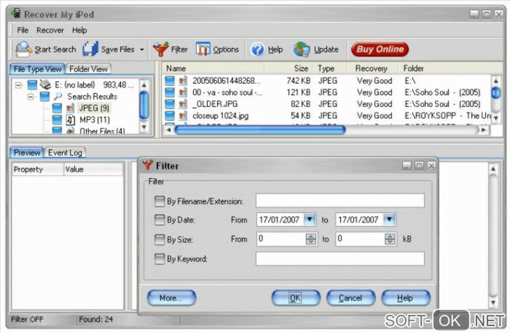Adjust the To size spinner arrows
510x333 pixels.
tap(390, 239)
